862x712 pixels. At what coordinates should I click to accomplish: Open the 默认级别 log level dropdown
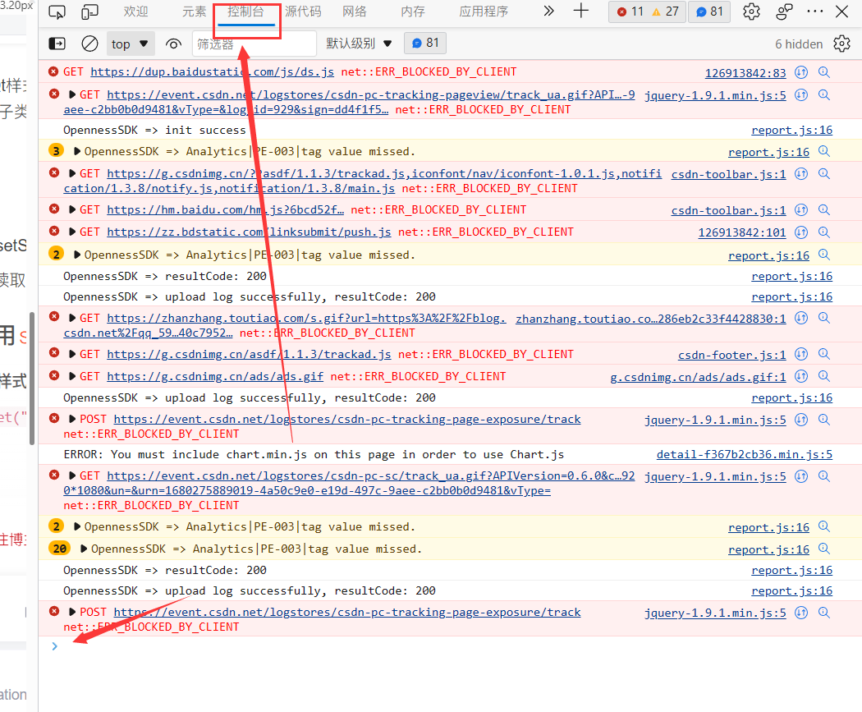click(359, 44)
